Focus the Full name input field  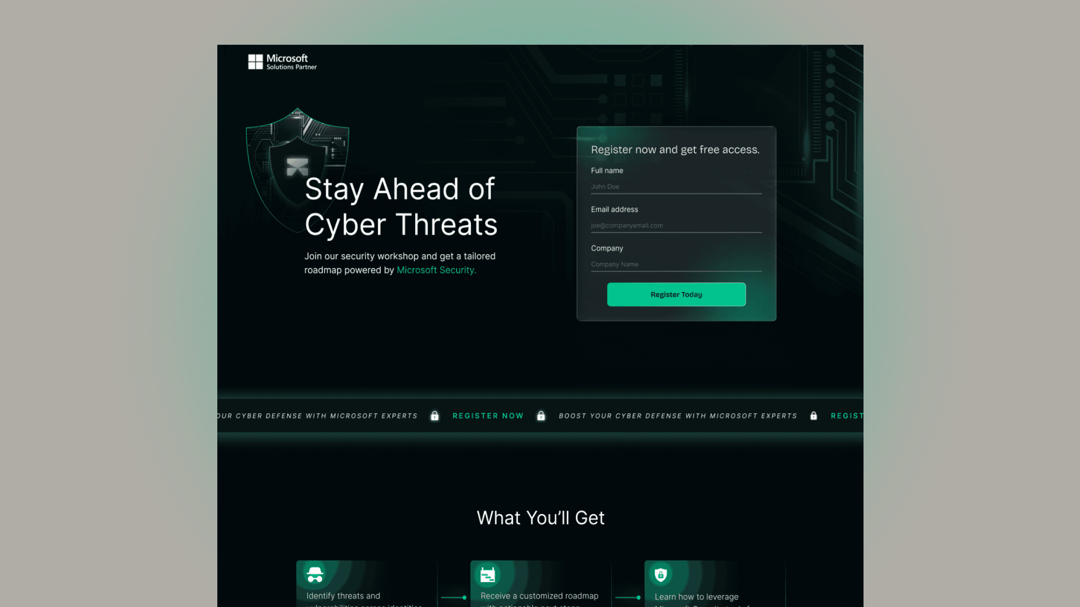(x=676, y=187)
